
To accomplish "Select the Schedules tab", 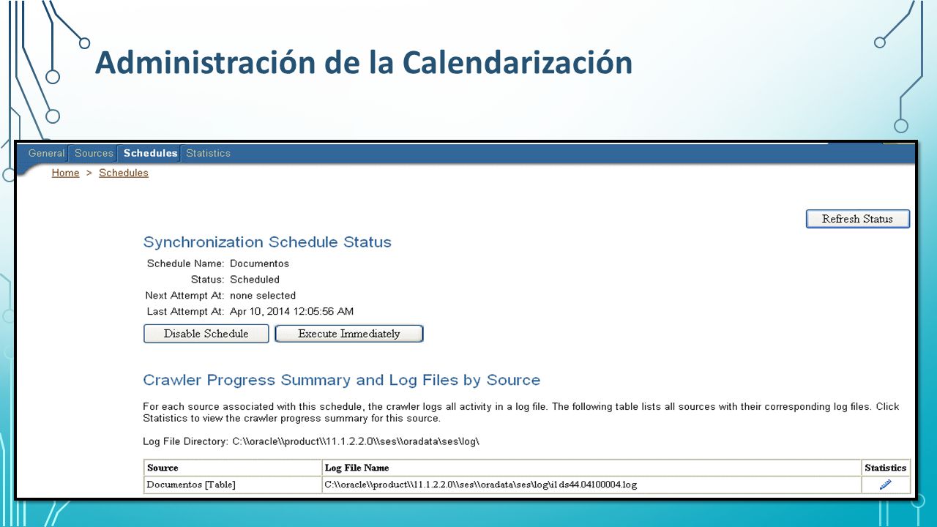I will pos(150,153).
